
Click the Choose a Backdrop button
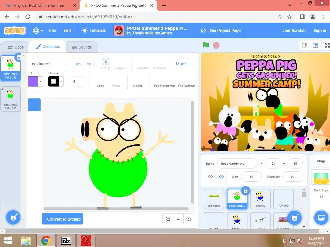321,218
